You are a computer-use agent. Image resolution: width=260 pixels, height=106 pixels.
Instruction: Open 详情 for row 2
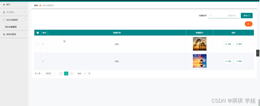coord(228,61)
